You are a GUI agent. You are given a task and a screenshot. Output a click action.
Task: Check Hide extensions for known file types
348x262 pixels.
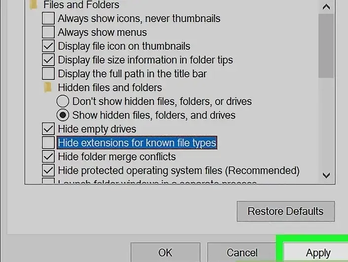coord(48,143)
